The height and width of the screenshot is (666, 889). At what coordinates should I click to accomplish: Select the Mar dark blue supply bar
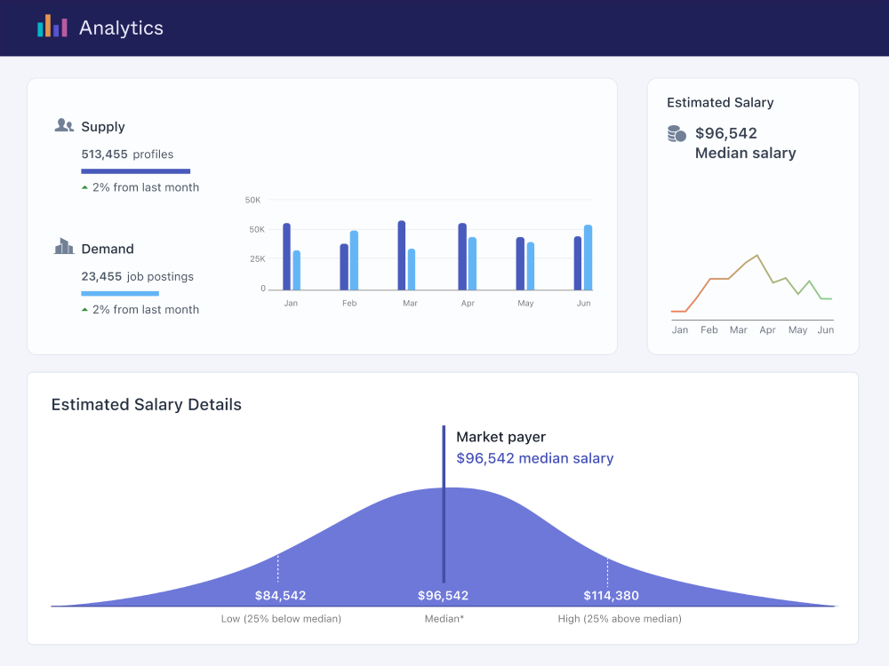(402, 256)
